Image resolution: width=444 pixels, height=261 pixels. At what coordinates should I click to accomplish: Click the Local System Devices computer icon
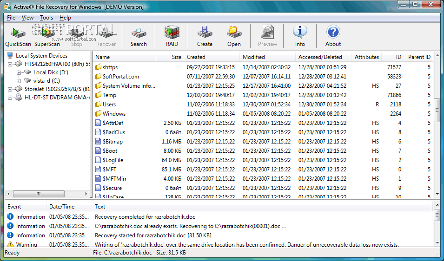[x=10, y=55]
